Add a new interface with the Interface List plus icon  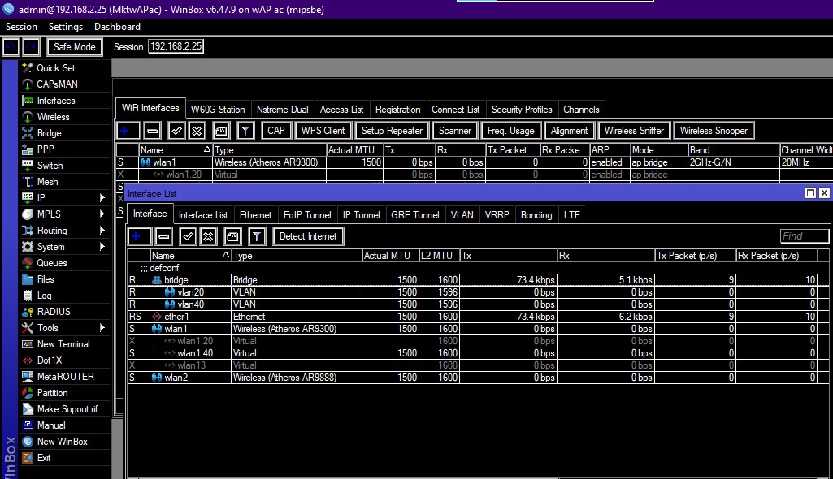pos(139,236)
